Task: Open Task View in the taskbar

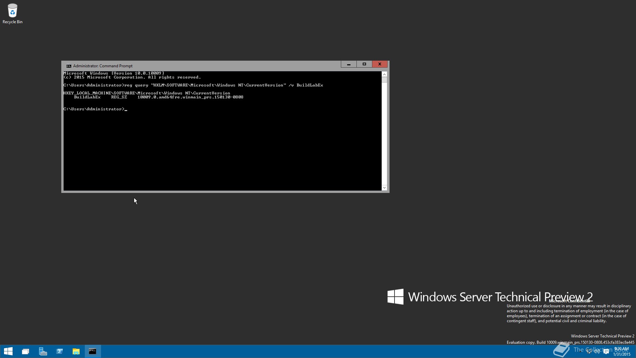Action: pyautogui.click(x=26, y=351)
